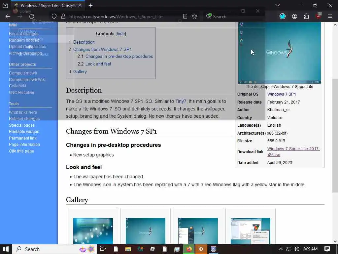Open the Firefox hamburger application menu
338x254 pixels.
pyautogui.click(x=330, y=16)
